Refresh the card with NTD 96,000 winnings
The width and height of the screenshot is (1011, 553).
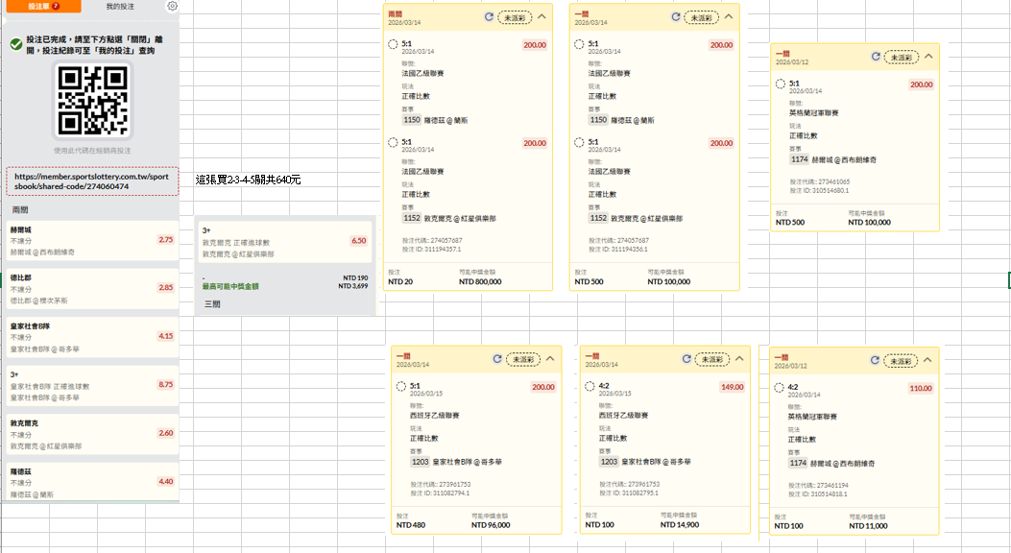pyautogui.click(x=497, y=359)
